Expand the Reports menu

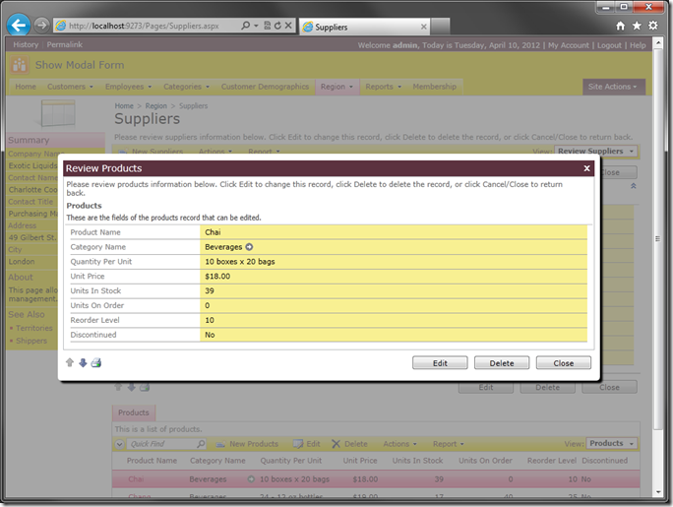[384, 87]
